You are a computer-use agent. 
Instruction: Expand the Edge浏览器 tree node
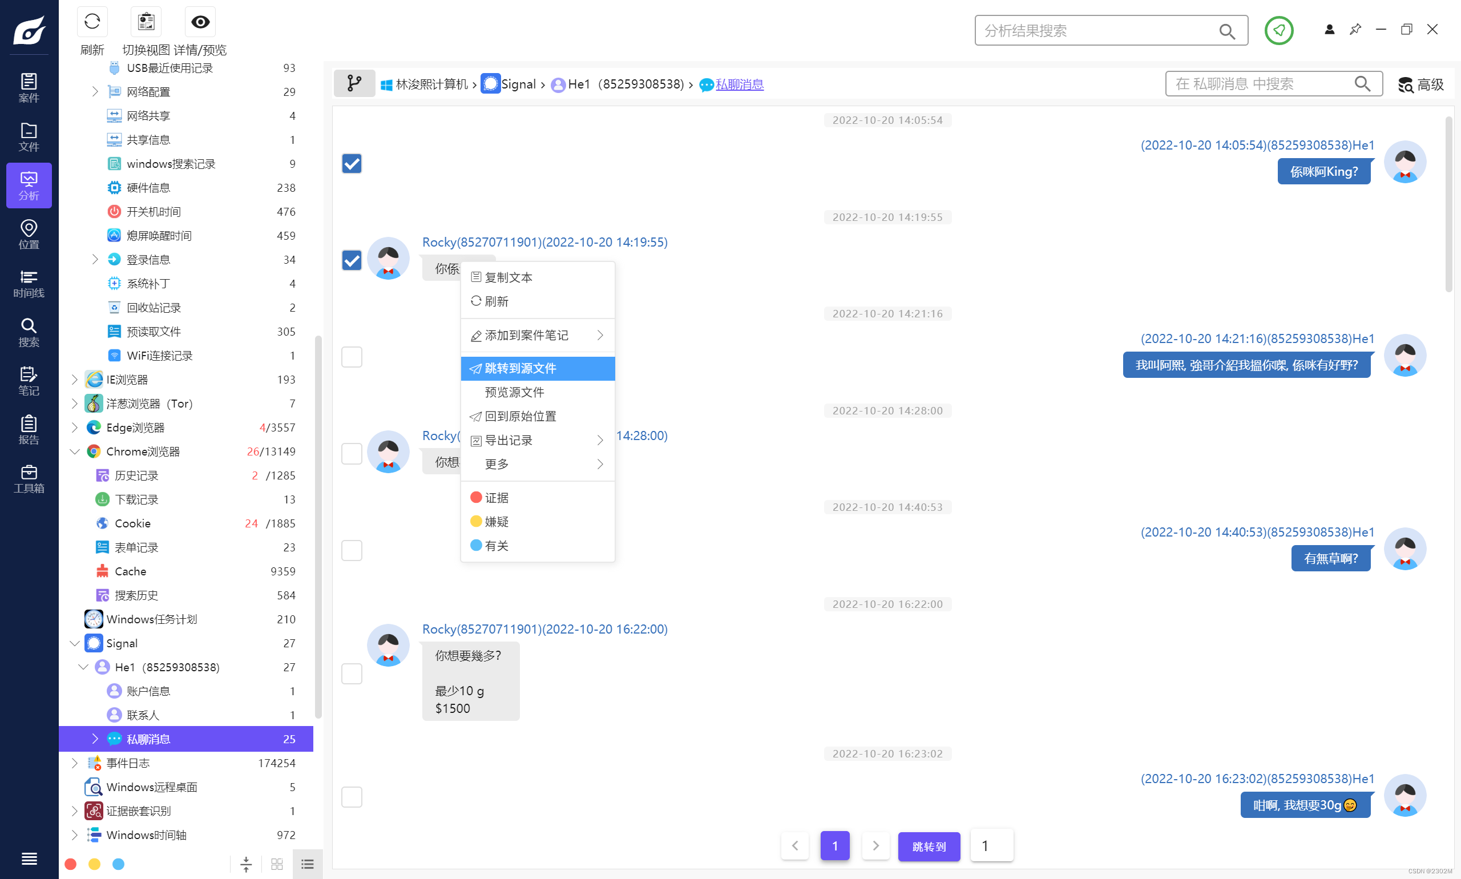pos(75,428)
